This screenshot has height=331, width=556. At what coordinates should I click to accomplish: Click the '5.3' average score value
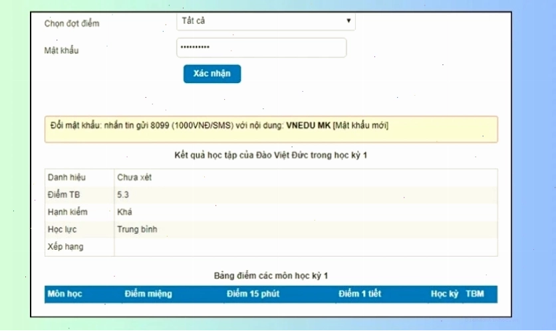123,195
